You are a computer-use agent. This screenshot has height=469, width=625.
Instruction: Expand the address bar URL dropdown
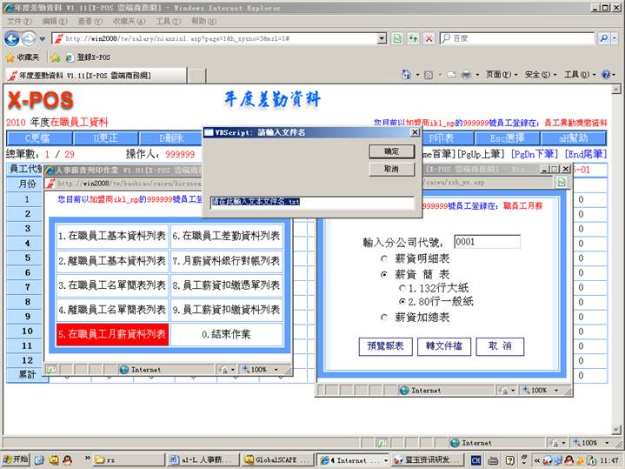click(x=382, y=38)
